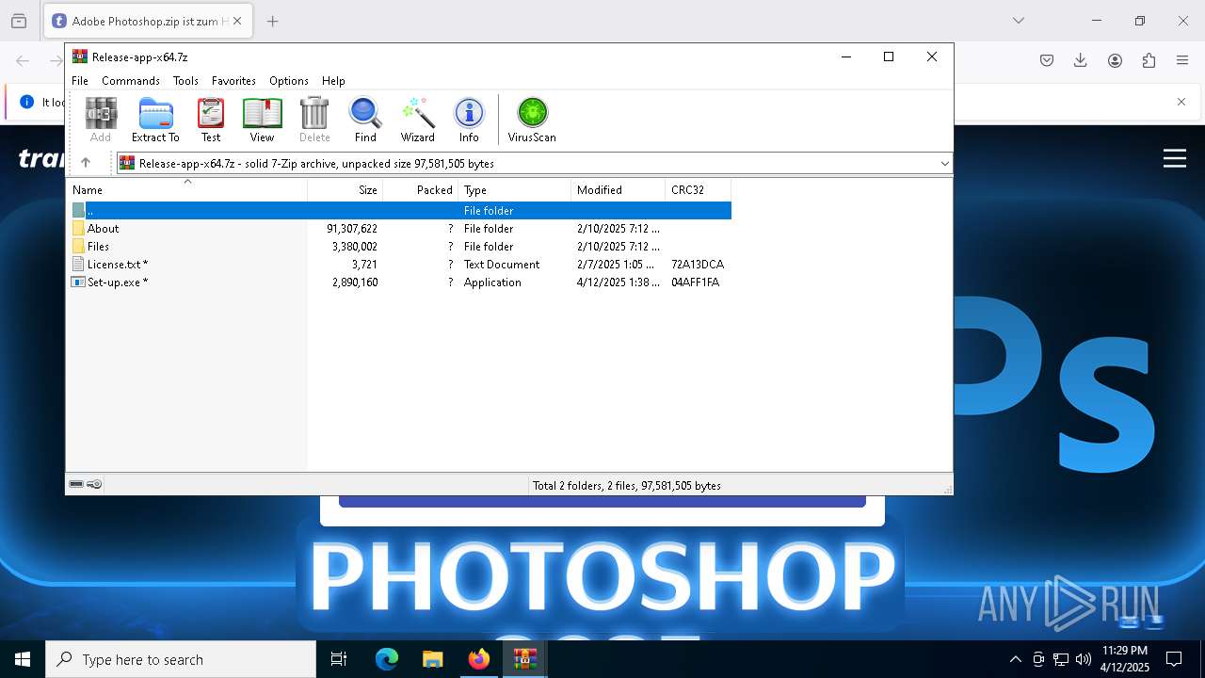Launch the Wizard tool
Image resolution: width=1205 pixels, height=678 pixels.
click(x=418, y=120)
